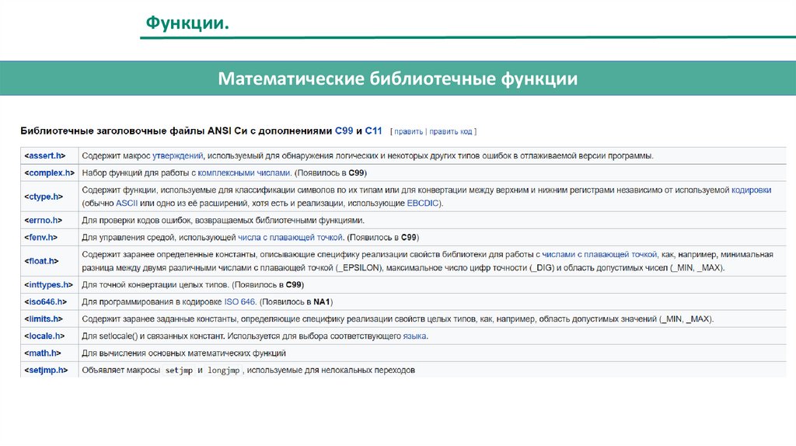This screenshot has width=796, height=446.
Task: Click the bold 'NA1' text
Action: pos(322,302)
